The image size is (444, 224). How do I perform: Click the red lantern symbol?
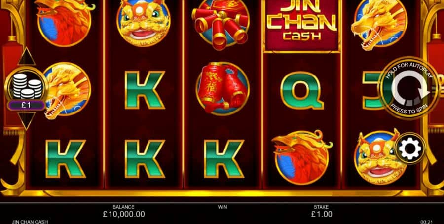coord(222,88)
